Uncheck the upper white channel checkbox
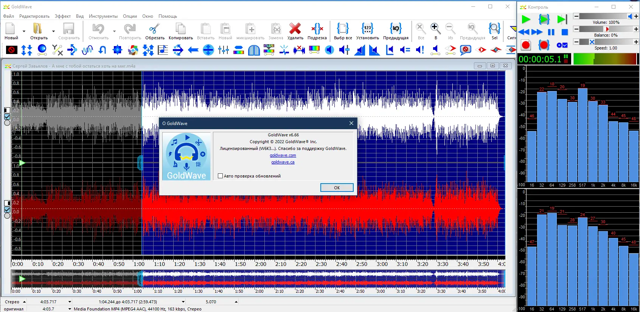Screen dimensions: 640x312 [7, 117]
